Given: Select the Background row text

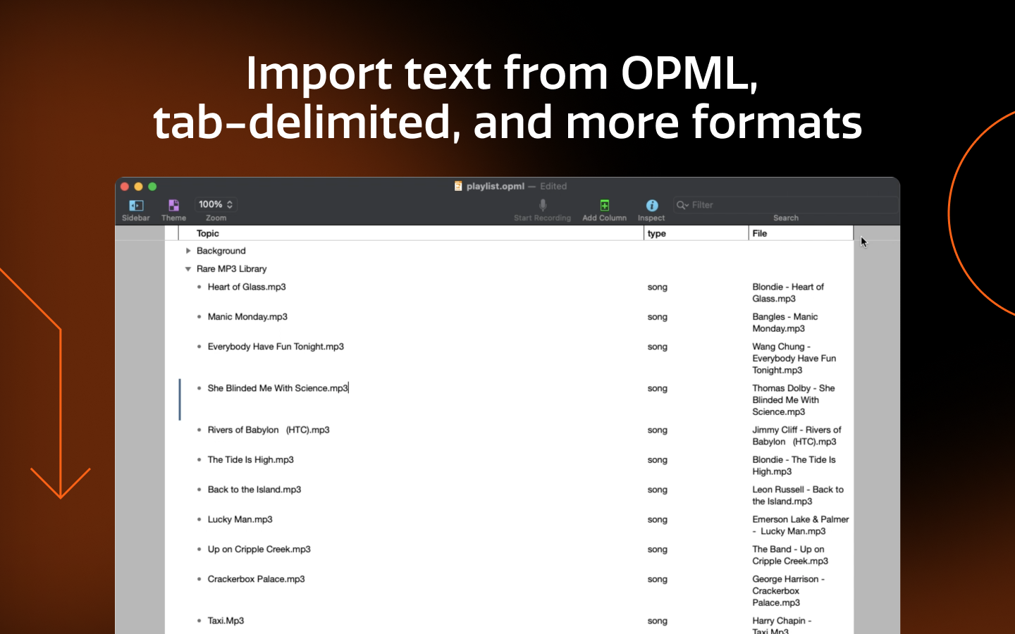Looking at the screenshot, I should click(x=221, y=251).
